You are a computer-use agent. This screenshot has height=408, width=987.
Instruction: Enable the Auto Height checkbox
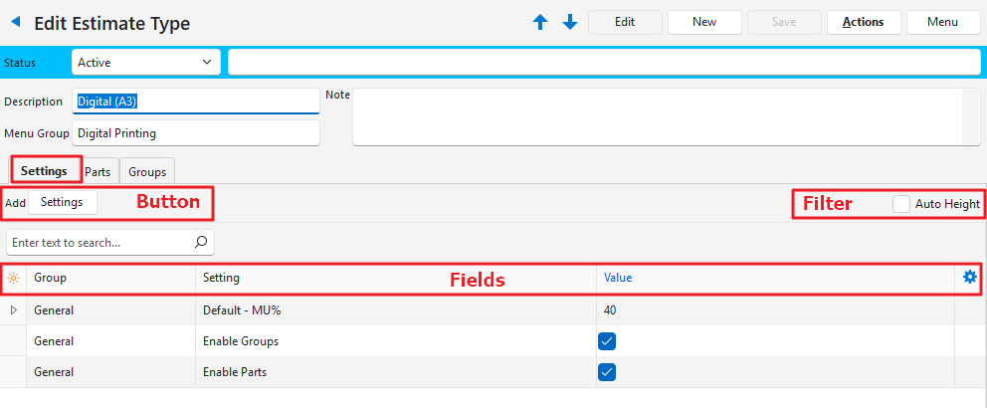(x=901, y=204)
